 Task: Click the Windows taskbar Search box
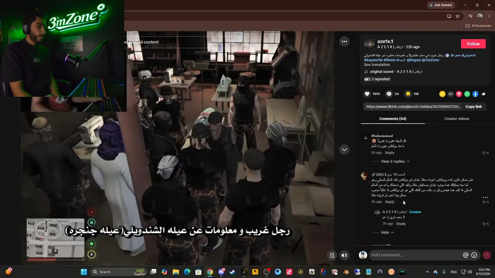[118, 272]
